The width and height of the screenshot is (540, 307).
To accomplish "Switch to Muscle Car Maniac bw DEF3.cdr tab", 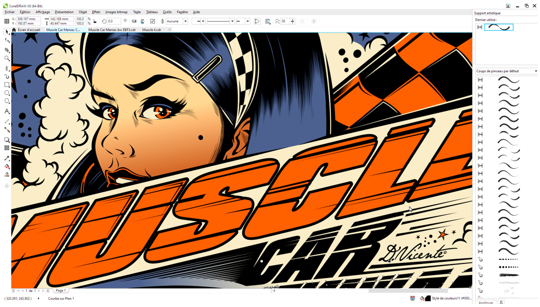I will tap(112, 30).
